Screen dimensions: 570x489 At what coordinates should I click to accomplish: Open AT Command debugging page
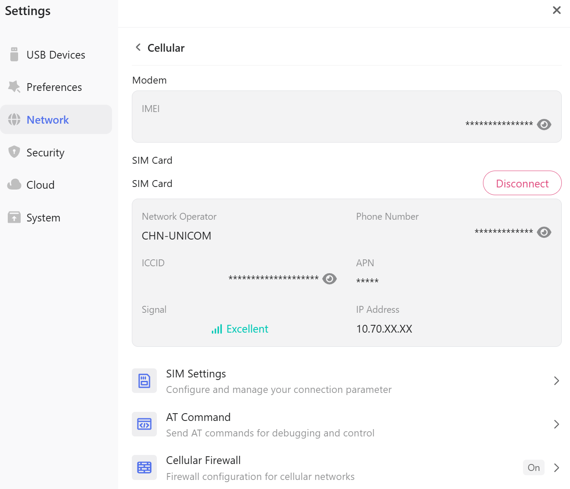point(346,424)
